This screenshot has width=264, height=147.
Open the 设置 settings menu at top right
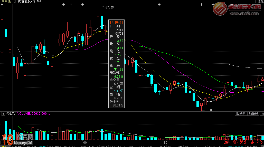coord(260,2)
